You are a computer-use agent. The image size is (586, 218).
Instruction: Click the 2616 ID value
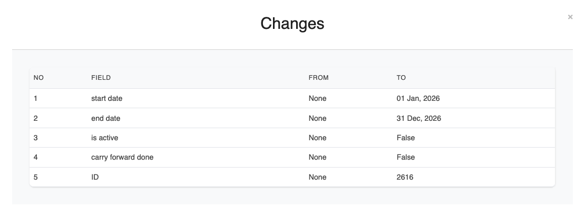(405, 177)
